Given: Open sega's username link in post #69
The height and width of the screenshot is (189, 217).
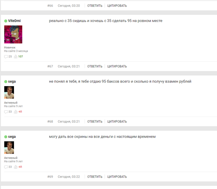Looking at the screenshot, I should (12, 137).
